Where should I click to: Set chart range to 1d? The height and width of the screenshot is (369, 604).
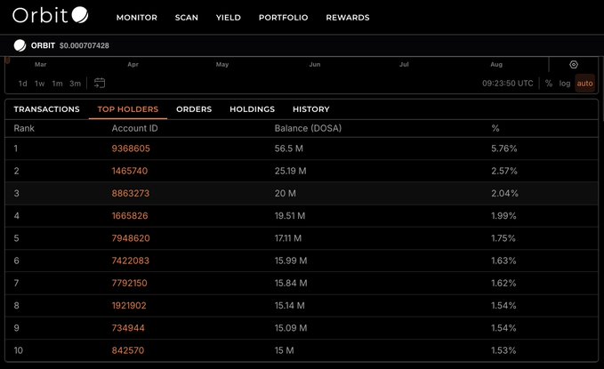pyautogui.click(x=23, y=84)
